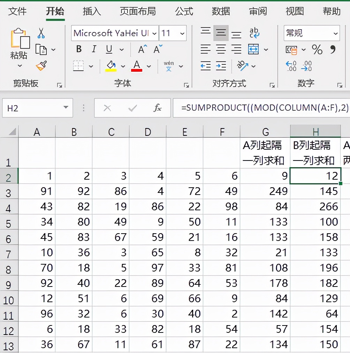Apply percent style

[317, 49]
